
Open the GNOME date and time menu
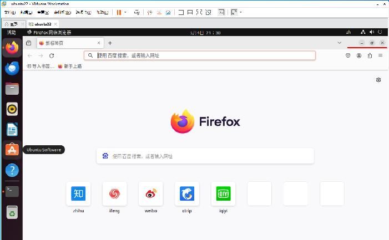205,33
